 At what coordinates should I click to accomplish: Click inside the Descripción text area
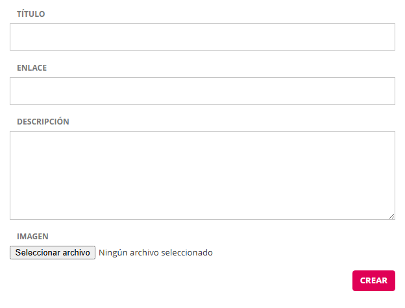[x=202, y=175]
